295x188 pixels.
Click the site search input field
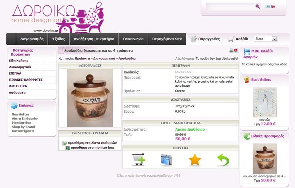coord(231,7)
